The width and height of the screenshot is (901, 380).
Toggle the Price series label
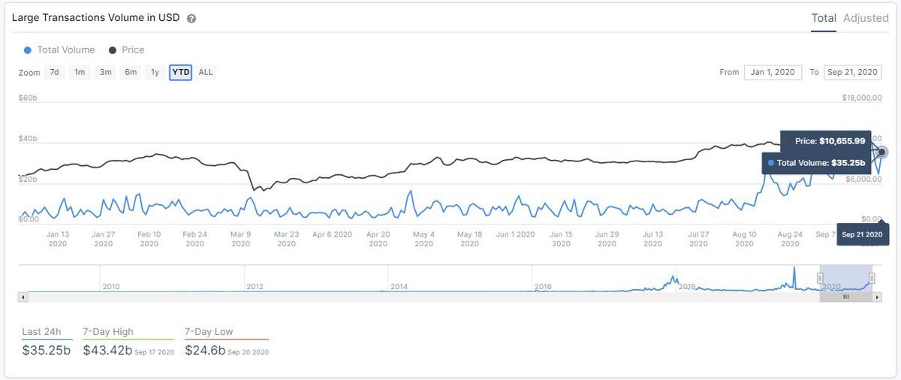coord(133,50)
